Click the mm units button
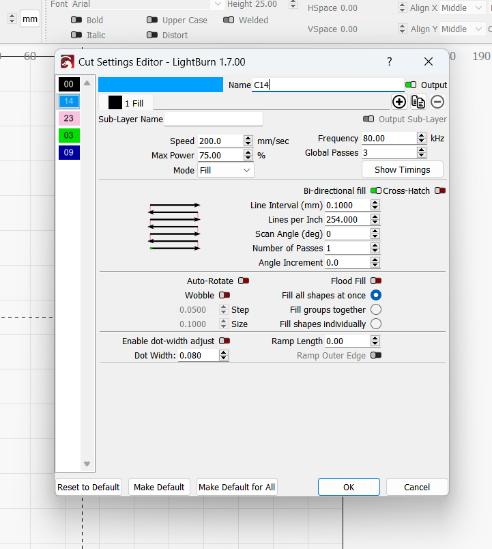The width and height of the screenshot is (492, 549). pos(30,19)
